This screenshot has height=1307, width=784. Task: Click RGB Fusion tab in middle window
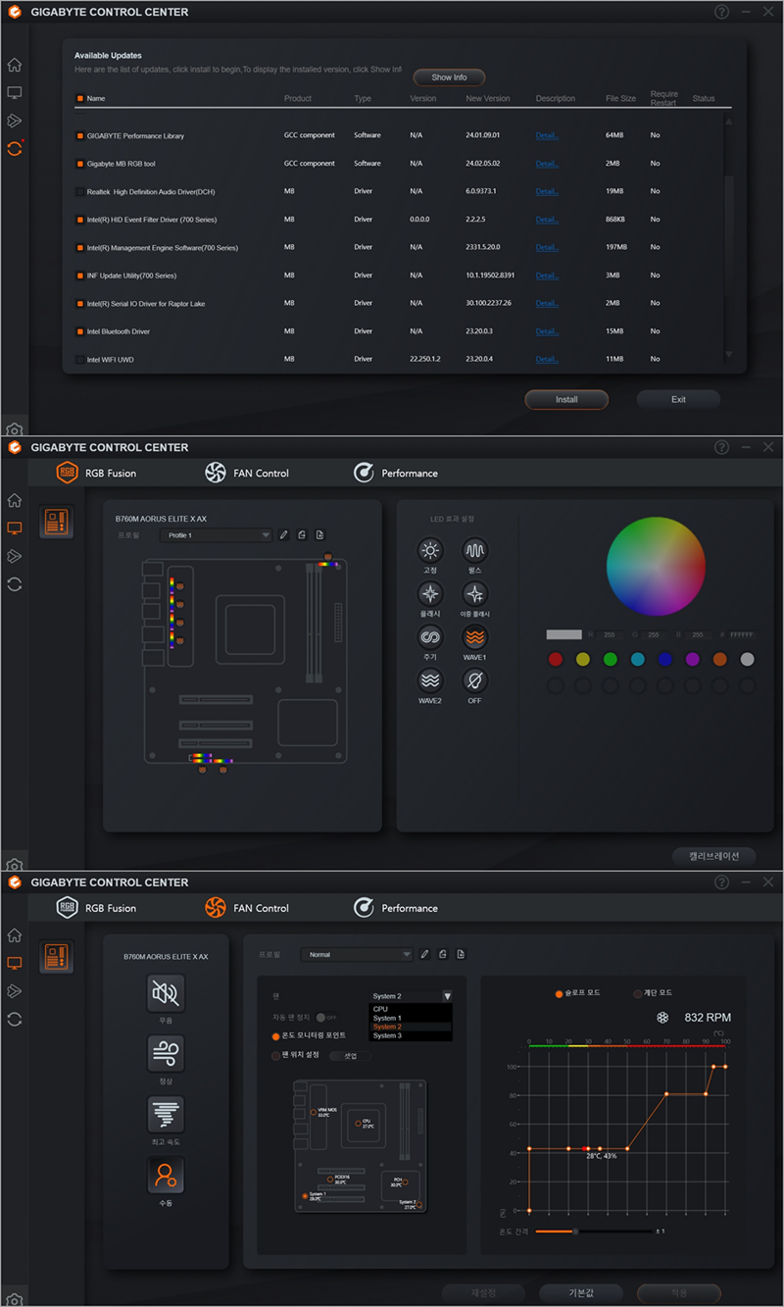pyautogui.click(x=96, y=473)
